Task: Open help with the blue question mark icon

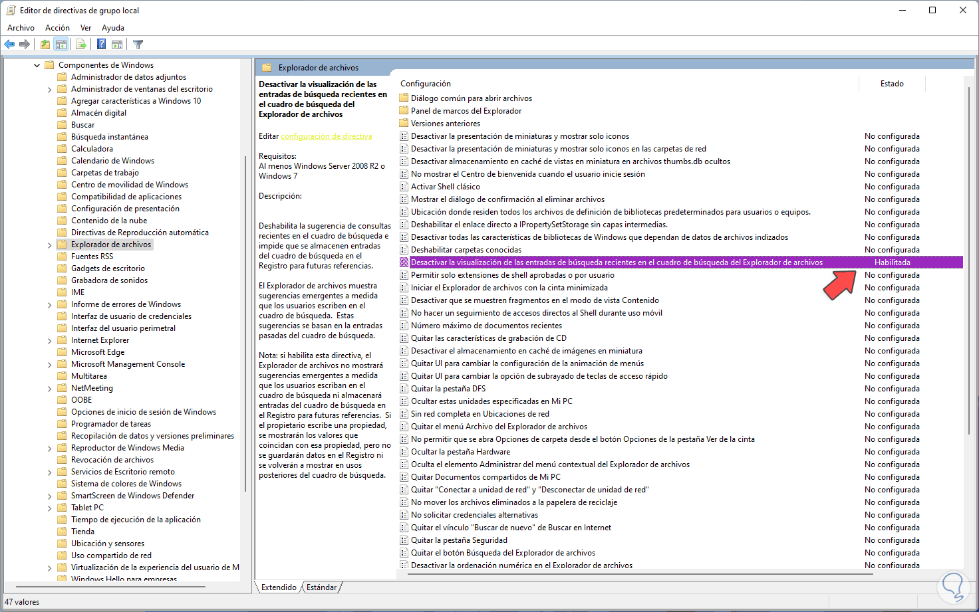Action: pos(101,45)
